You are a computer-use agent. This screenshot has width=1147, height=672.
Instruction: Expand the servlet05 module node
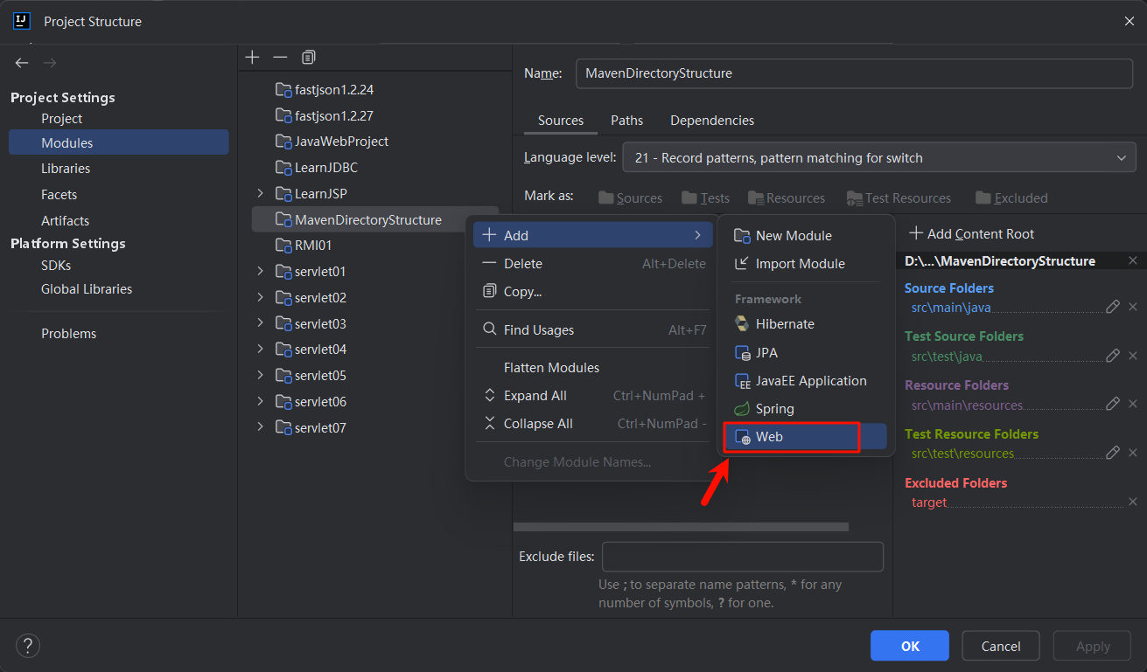260,375
